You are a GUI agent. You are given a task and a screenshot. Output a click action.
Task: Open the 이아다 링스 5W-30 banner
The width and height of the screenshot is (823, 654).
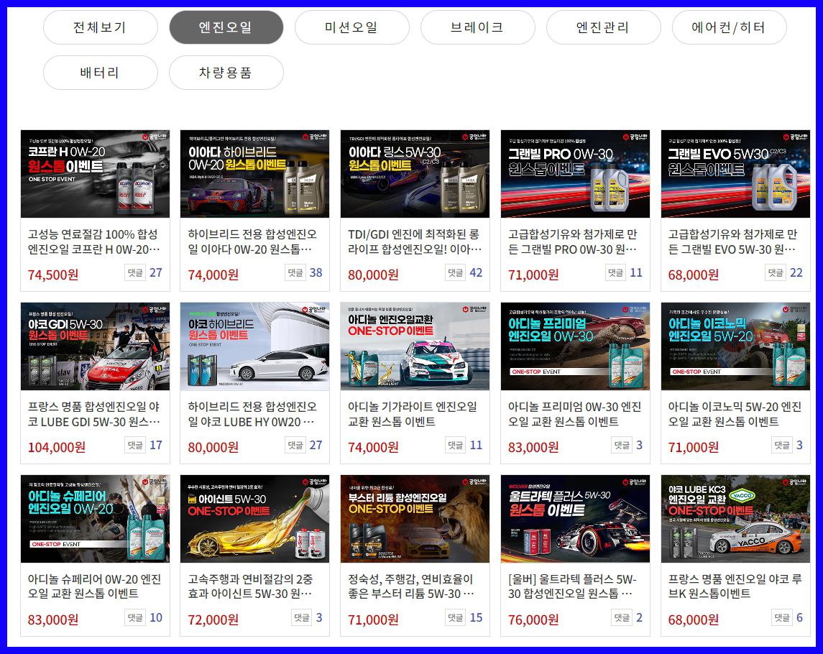coord(415,174)
